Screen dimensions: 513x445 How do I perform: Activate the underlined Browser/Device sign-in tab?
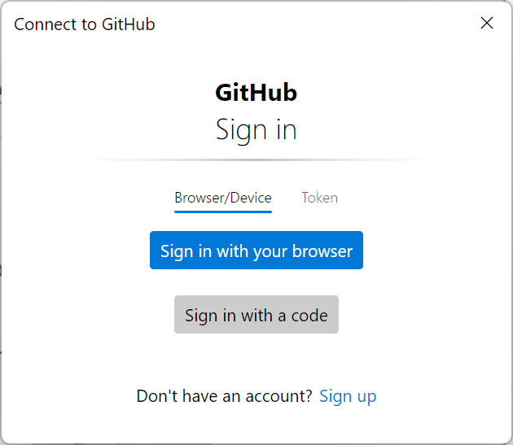pyautogui.click(x=223, y=198)
